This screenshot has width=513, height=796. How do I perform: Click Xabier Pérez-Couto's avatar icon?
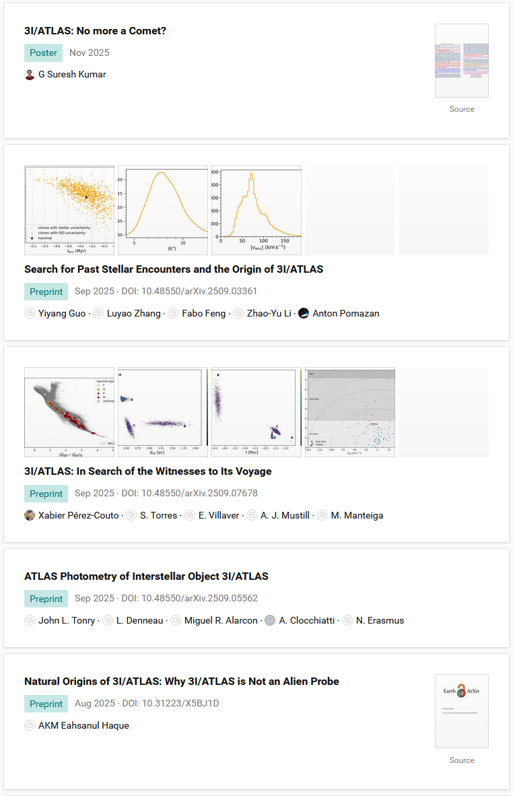[x=30, y=515]
